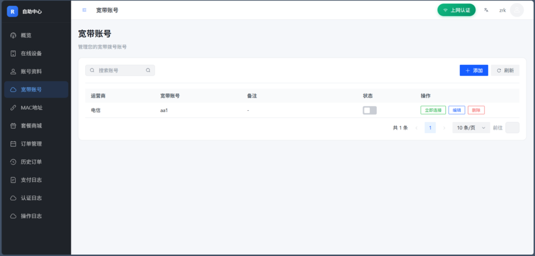Click the 认证日志 cloud icon

point(13,198)
